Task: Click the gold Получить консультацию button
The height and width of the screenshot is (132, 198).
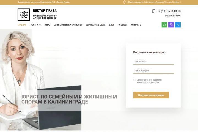Action: coord(151,95)
